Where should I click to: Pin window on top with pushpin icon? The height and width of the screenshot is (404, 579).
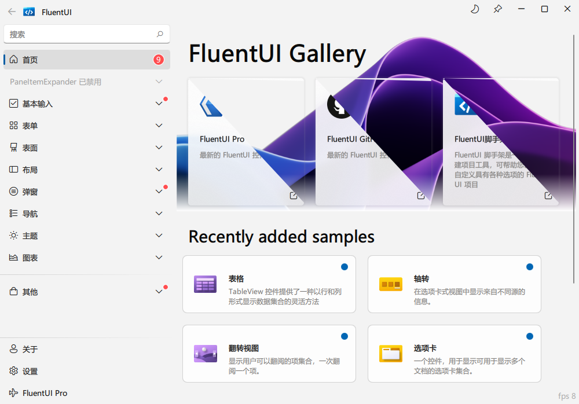pos(498,9)
